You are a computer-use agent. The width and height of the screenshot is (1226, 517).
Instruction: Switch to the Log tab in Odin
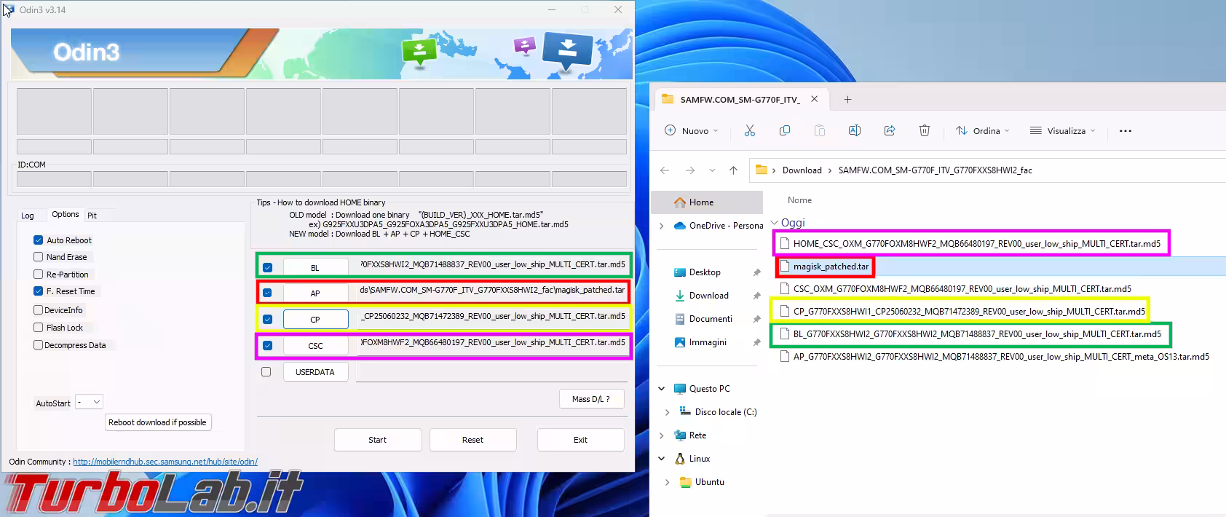pyautogui.click(x=28, y=216)
